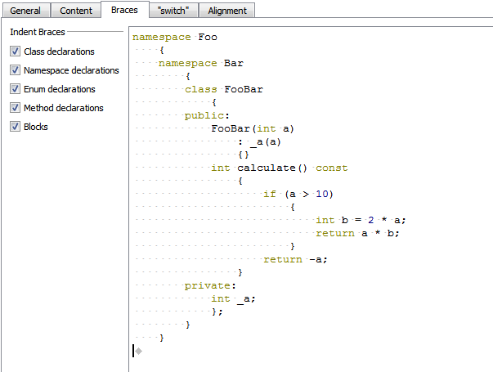Switch to the General tab
The width and height of the screenshot is (493, 372).
25,11
